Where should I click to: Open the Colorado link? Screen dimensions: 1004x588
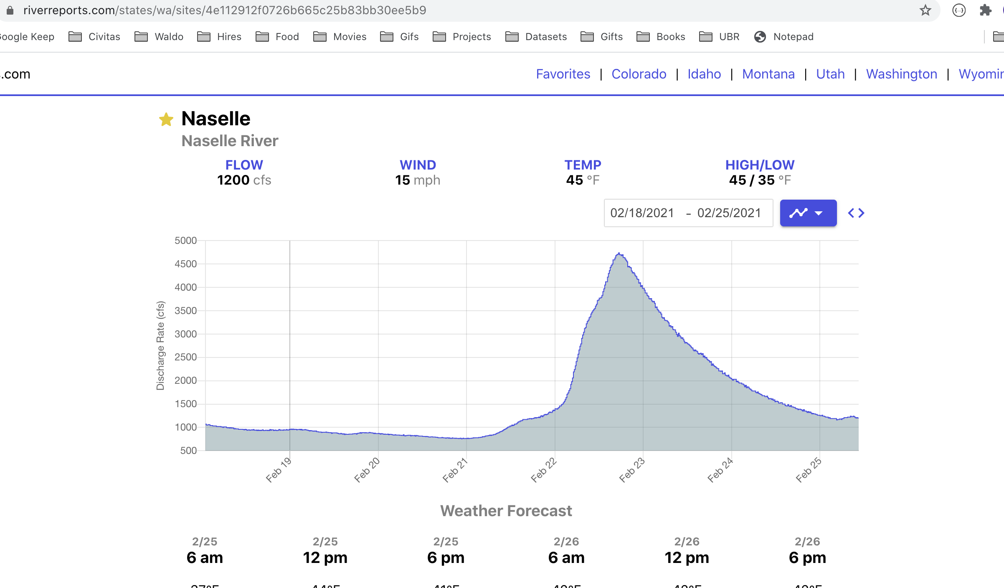click(x=639, y=74)
